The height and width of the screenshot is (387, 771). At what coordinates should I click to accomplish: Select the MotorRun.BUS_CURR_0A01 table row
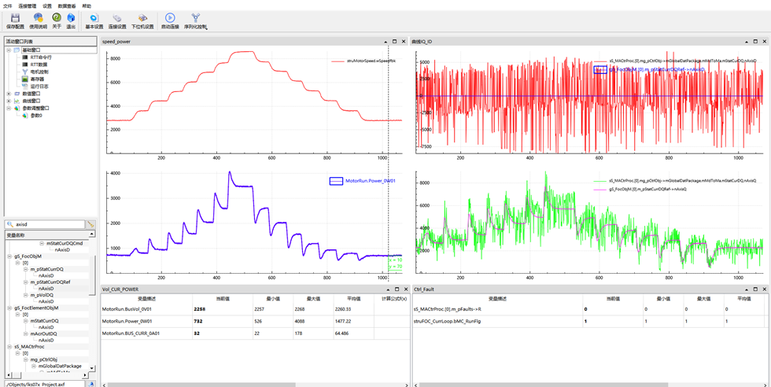[132, 334]
